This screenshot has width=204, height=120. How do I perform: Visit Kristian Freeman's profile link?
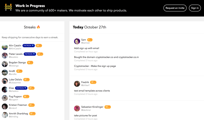coord(18,105)
